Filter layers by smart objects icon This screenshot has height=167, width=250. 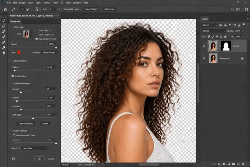pyautogui.click(x=239, y=25)
